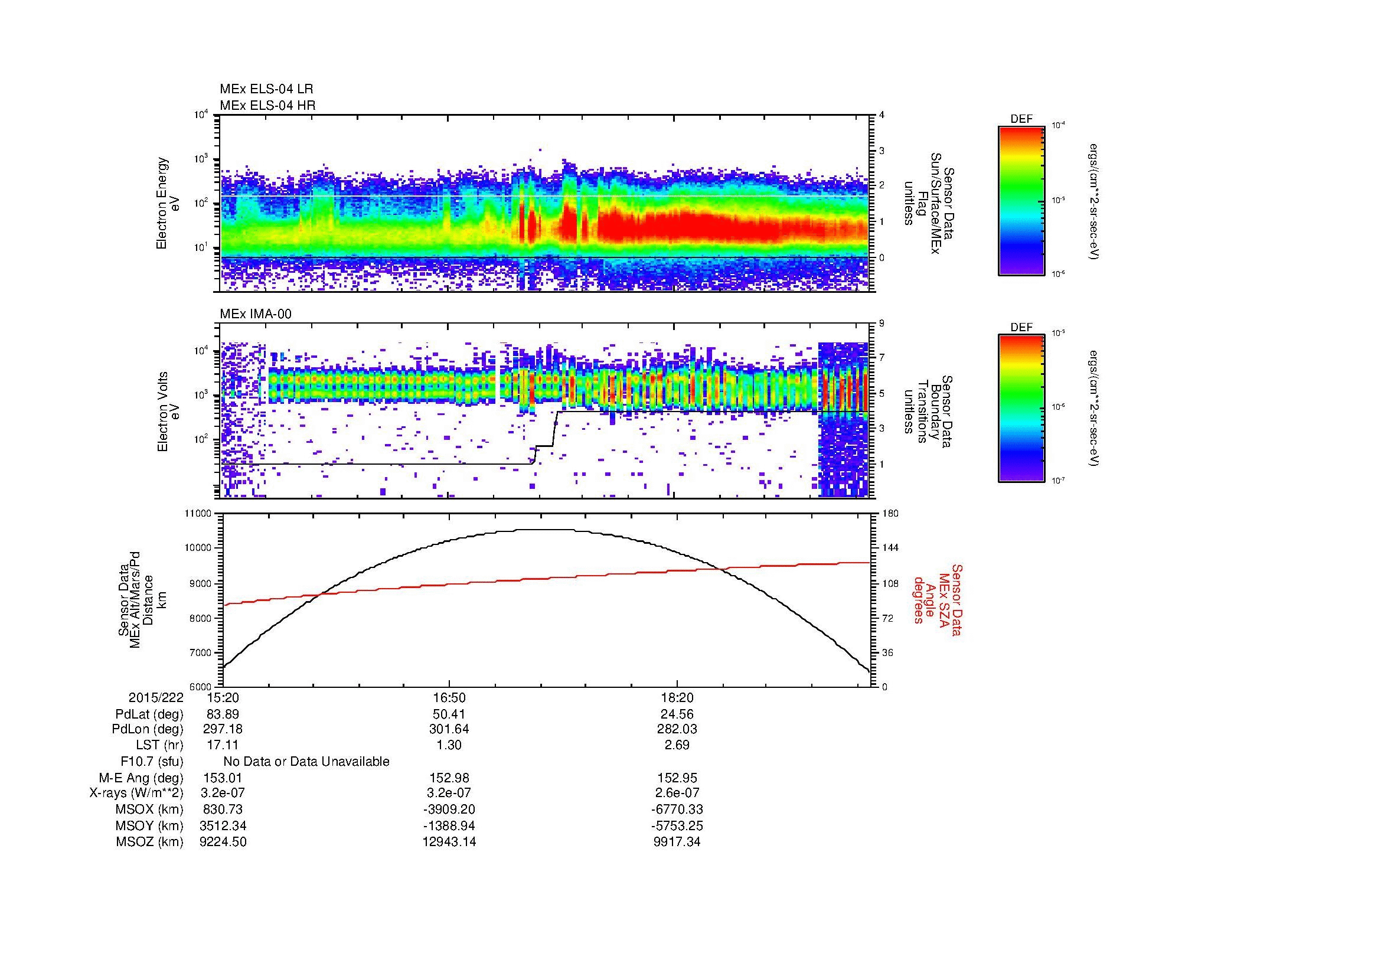This screenshot has height=976, width=1381.
Task: Click the 'MEx IMA-00' panel title
Action: [x=256, y=314]
